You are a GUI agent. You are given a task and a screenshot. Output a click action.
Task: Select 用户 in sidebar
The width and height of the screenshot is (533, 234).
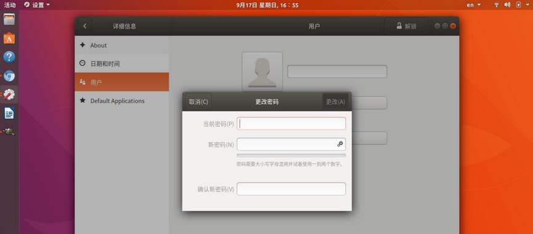pyautogui.click(x=121, y=82)
